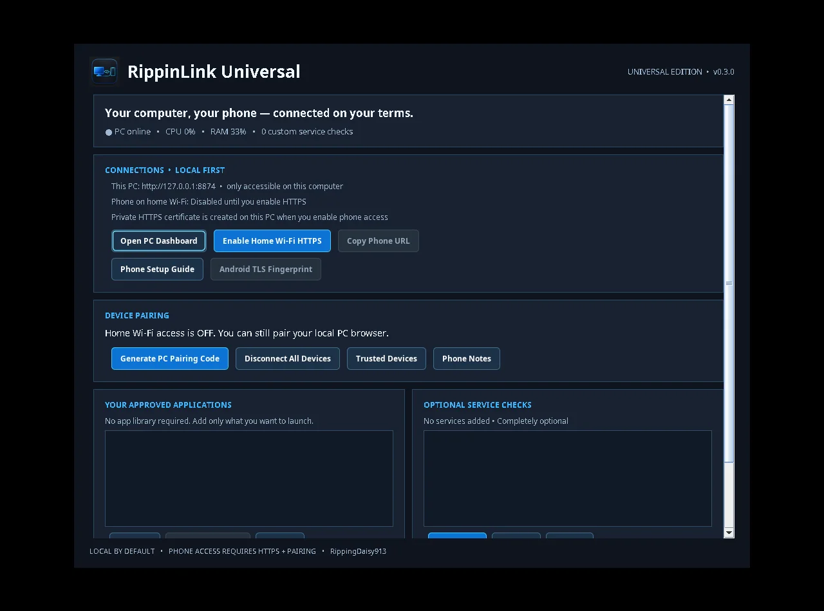The image size is (824, 611).
Task: Click 'YOUR APPROVED APPLICATIONS' heading
Action: [x=168, y=405]
